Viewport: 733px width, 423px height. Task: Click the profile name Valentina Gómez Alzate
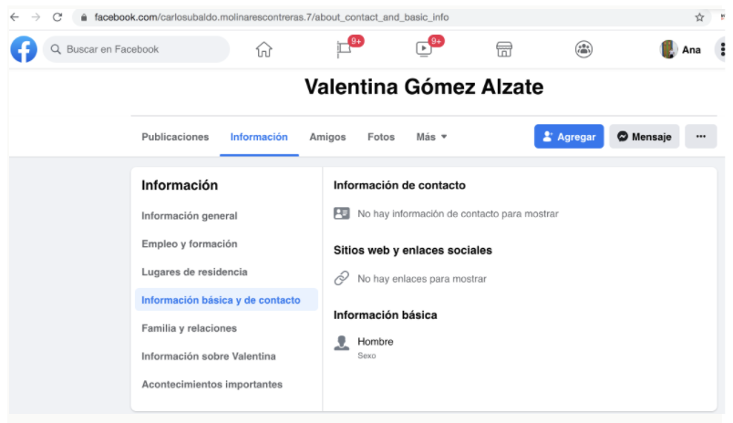[424, 87]
